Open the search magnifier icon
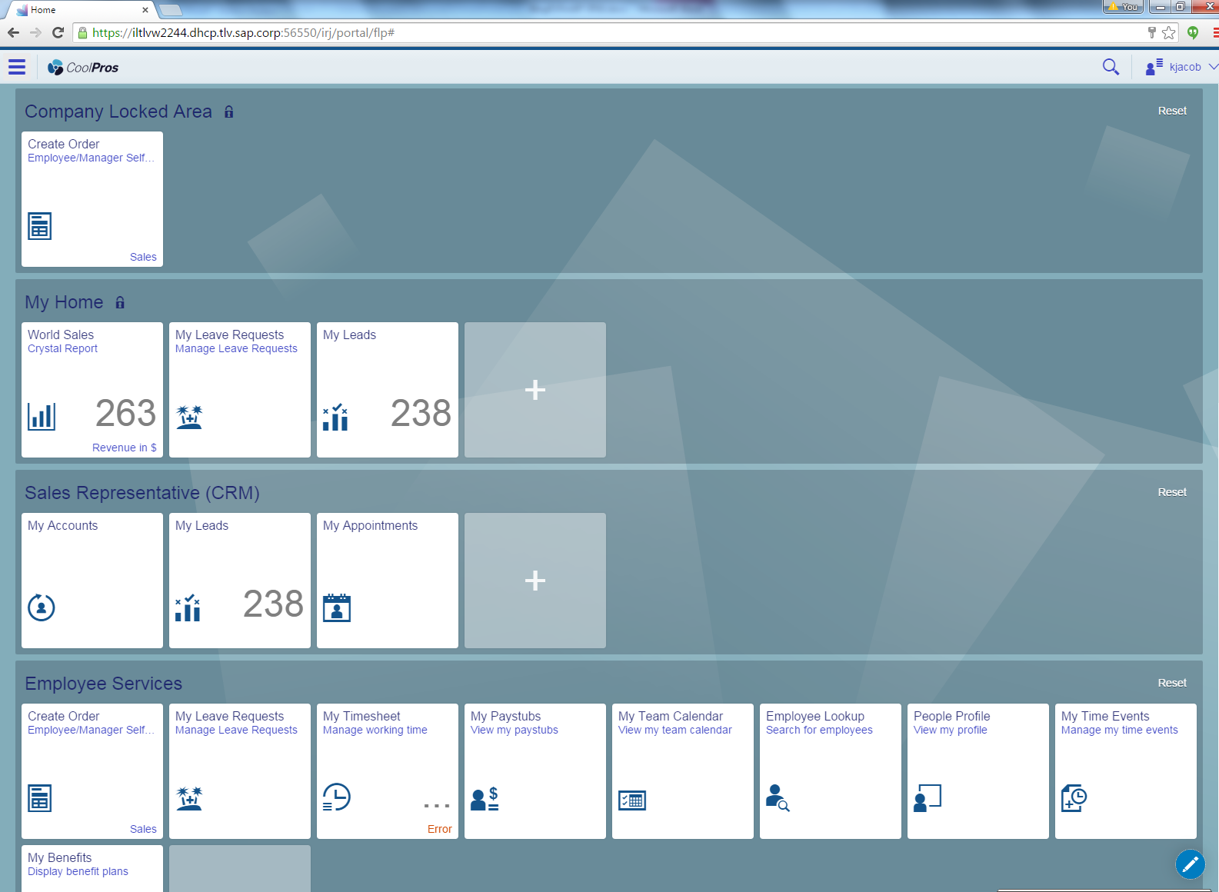Image resolution: width=1219 pixels, height=892 pixels. coord(1111,67)
